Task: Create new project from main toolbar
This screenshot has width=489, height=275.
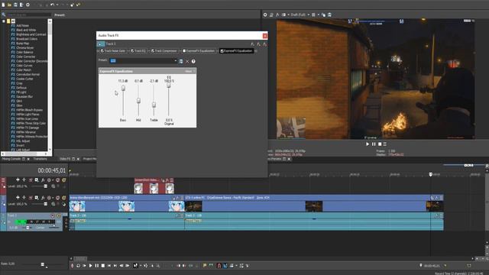Action: pyautogui.click(x=3, y=5)
